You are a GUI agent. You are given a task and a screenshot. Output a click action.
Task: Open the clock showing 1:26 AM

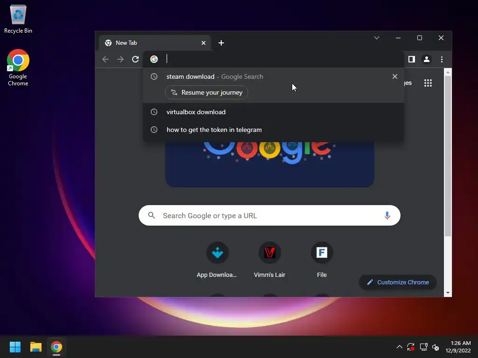[458, 347]
